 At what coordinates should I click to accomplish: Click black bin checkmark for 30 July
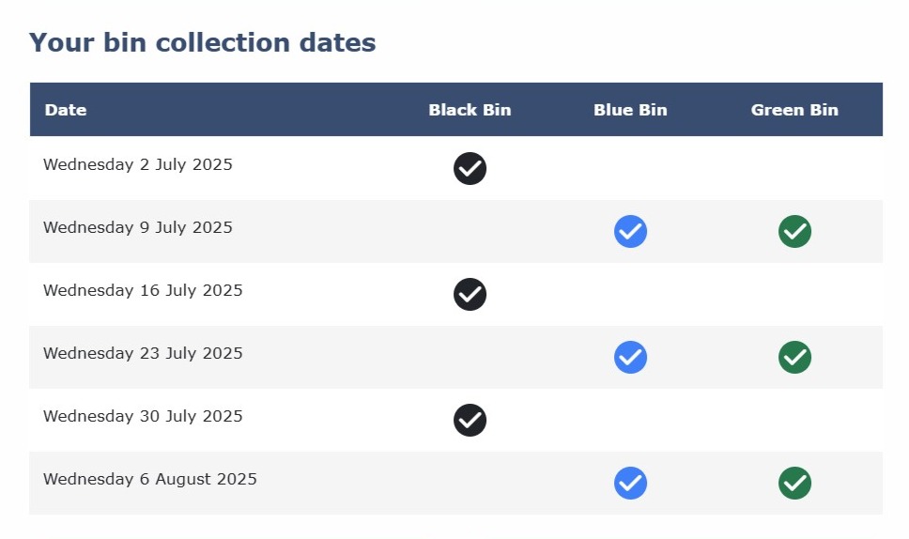pyautogui.click(x=470, y=420)
